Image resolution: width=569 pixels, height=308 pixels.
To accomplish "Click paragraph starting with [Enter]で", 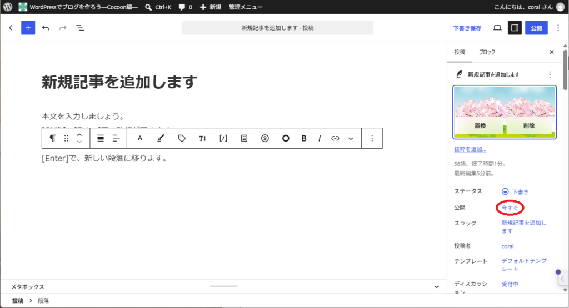I will 104,158.
